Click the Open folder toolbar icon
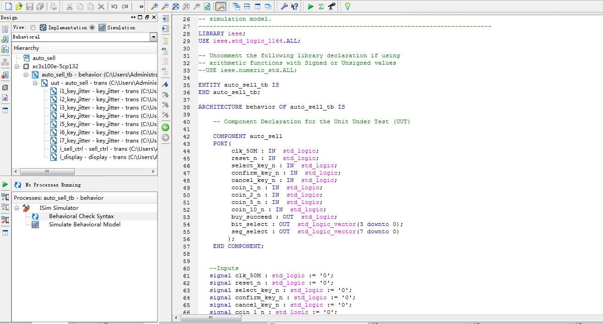 (19, 6)
